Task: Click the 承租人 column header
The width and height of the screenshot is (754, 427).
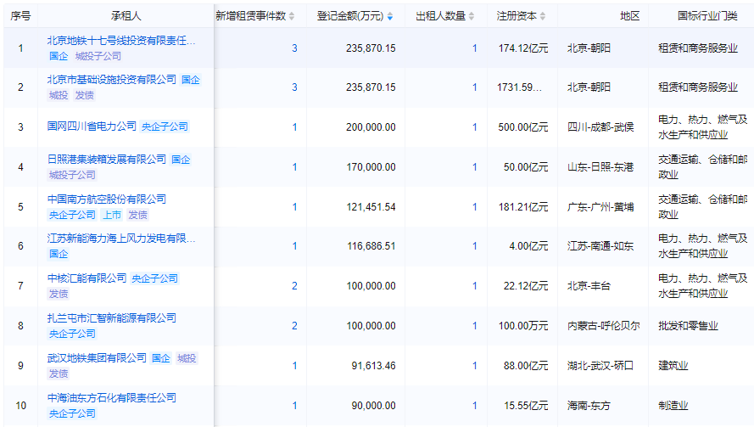Action: (126, 16)
